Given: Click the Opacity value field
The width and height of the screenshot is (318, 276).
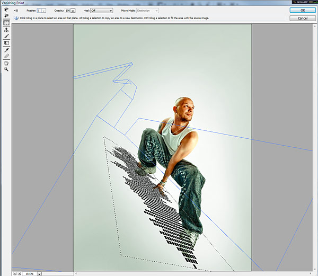Looking at the screenshot, I should point(67,10).
